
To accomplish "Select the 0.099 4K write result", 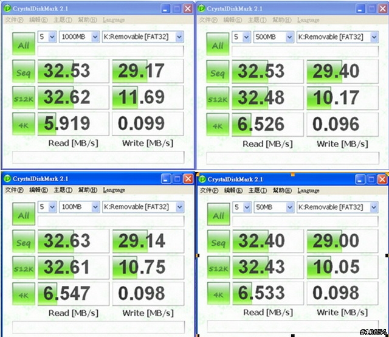I will click(148, 124).
